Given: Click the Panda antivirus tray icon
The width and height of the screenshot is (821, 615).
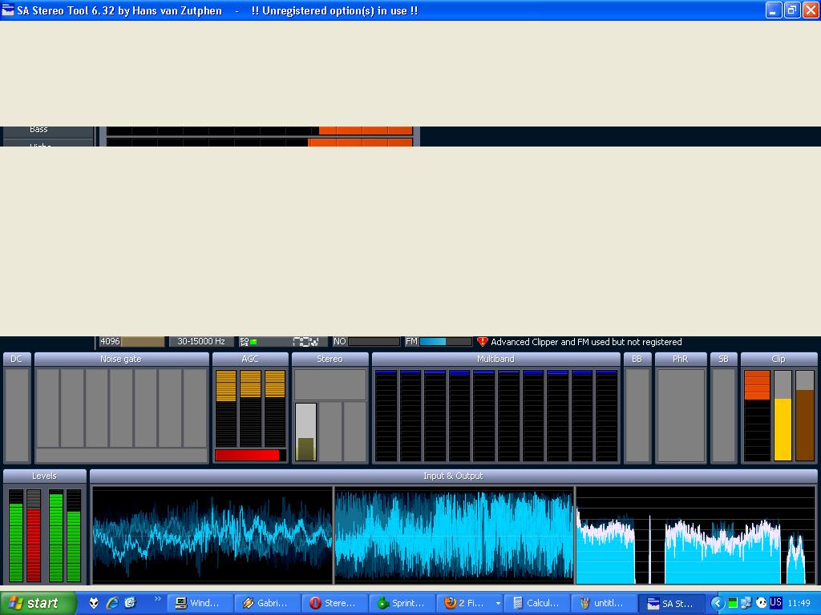Looking at the screenshot, I should coord(762,603).
